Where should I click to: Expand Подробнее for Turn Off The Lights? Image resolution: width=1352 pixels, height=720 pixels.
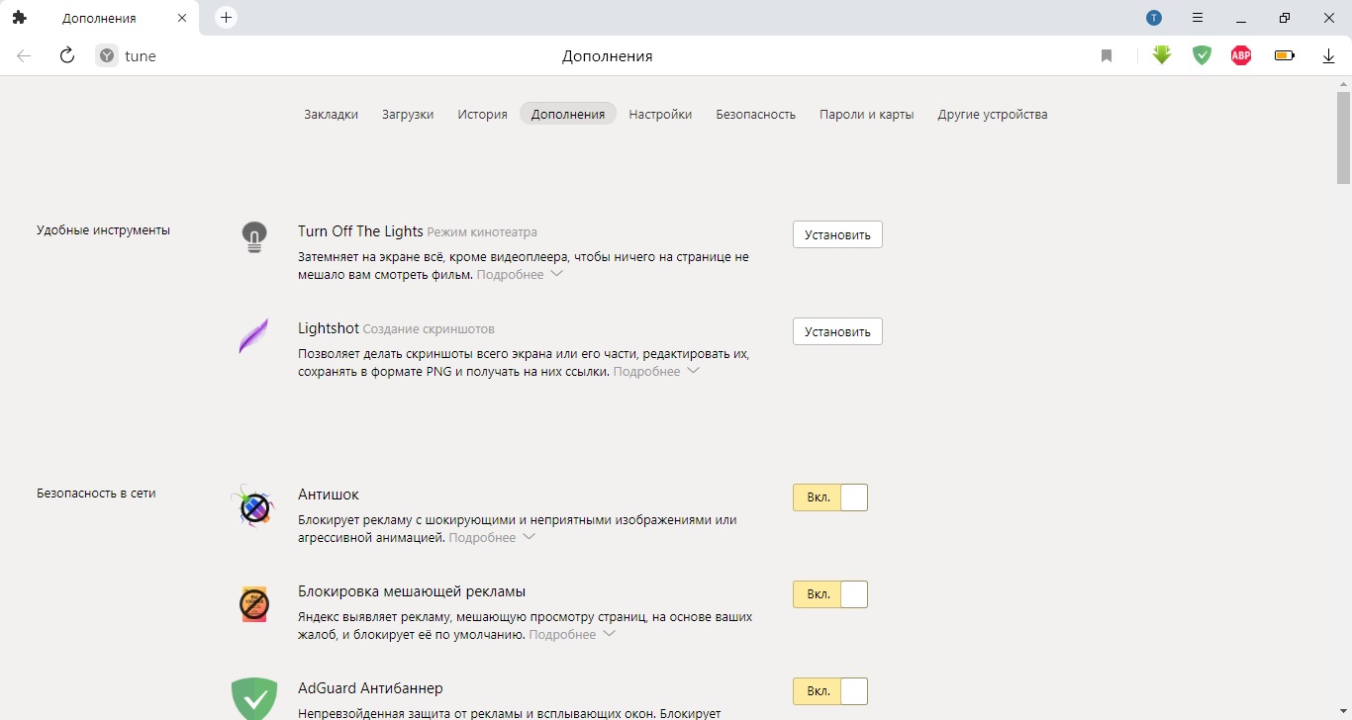520,275
